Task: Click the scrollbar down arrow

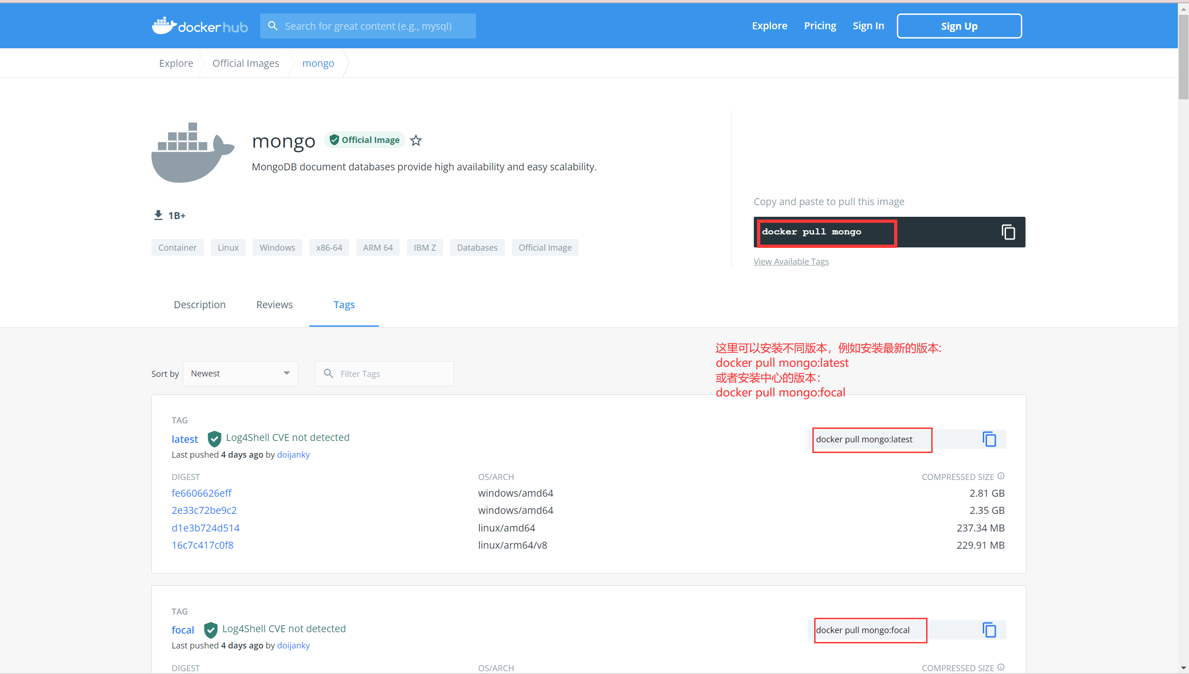Action: tap(1183, 668)
